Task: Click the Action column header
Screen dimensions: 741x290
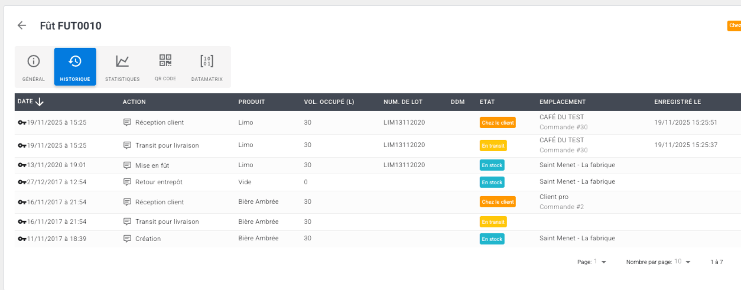Action: [x=134, y=102]
